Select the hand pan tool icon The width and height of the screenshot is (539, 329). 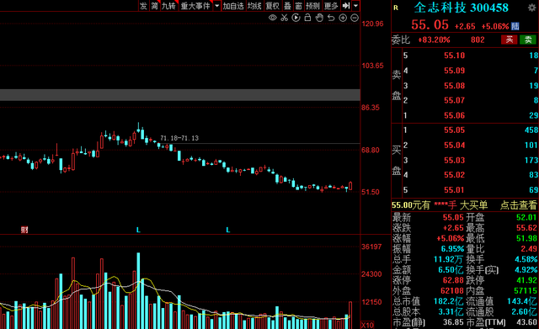[x=319, y=18]
